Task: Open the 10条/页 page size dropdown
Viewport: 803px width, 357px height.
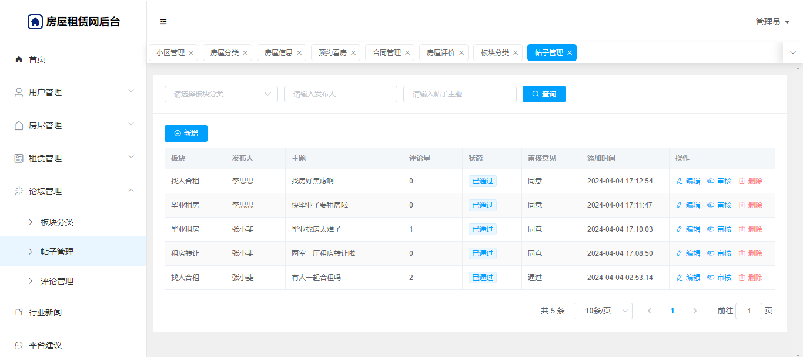Action: pos(603,311)
